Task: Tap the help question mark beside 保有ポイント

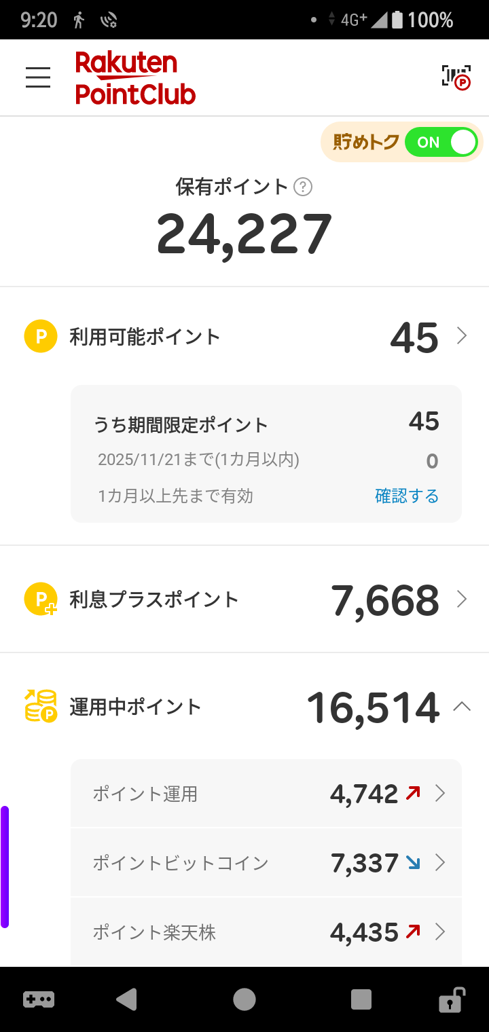Action: point(303,187)
